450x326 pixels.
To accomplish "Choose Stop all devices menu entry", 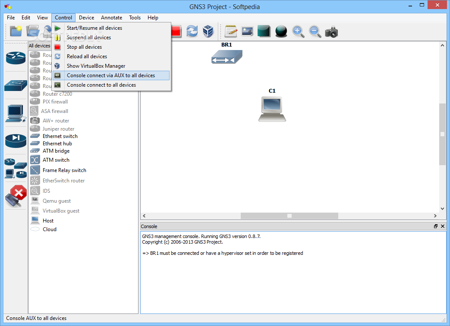I will click(111, 47).
